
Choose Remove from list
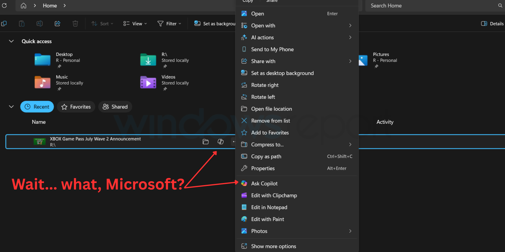297,121
